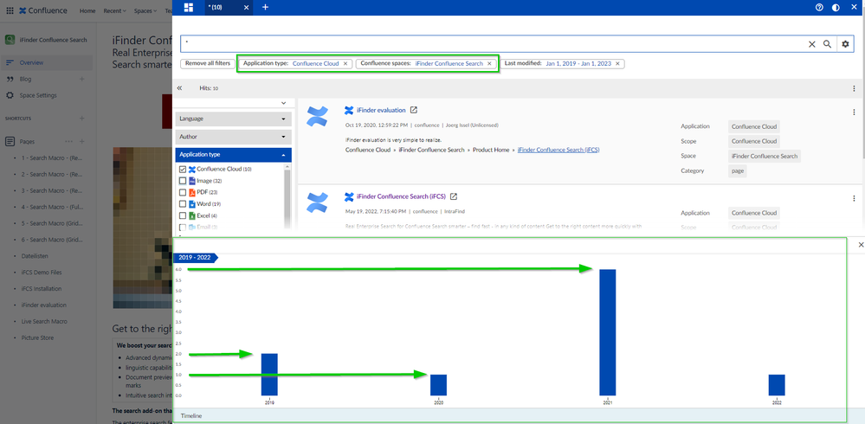
Task: Click the 2019 - 2022 range label
Action: coord(196,258)
